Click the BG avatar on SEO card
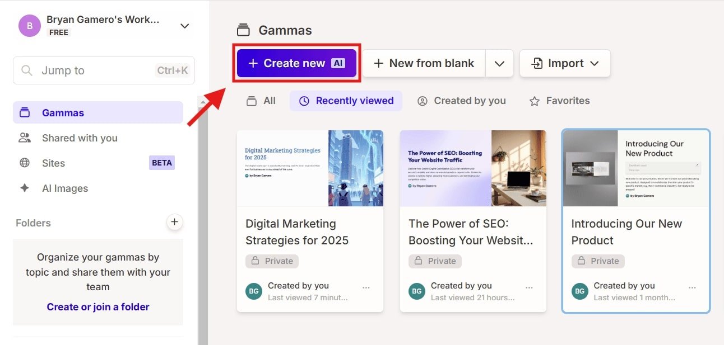The height and width of the screenshot is (345, 724). 416,291
